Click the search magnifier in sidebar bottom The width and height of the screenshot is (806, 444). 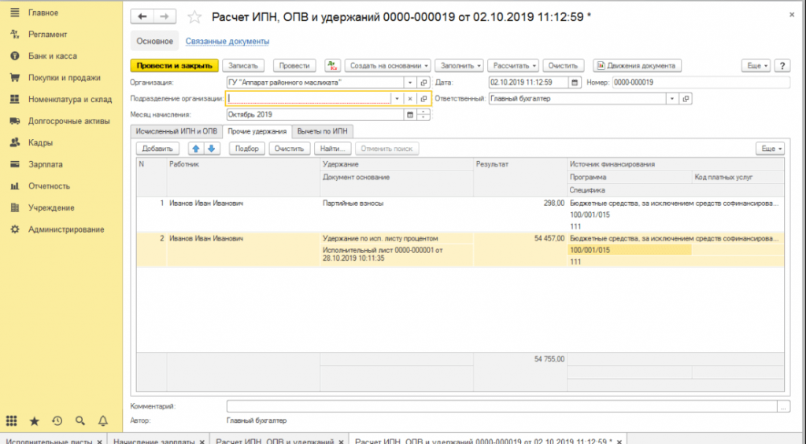tap(79, 420)
